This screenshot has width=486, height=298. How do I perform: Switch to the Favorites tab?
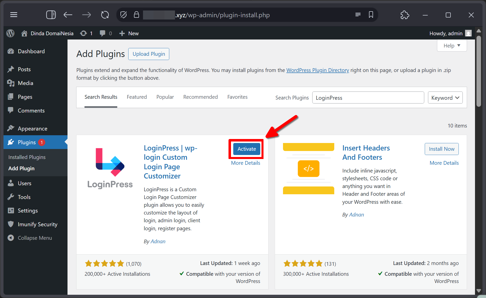click(237, 97)
